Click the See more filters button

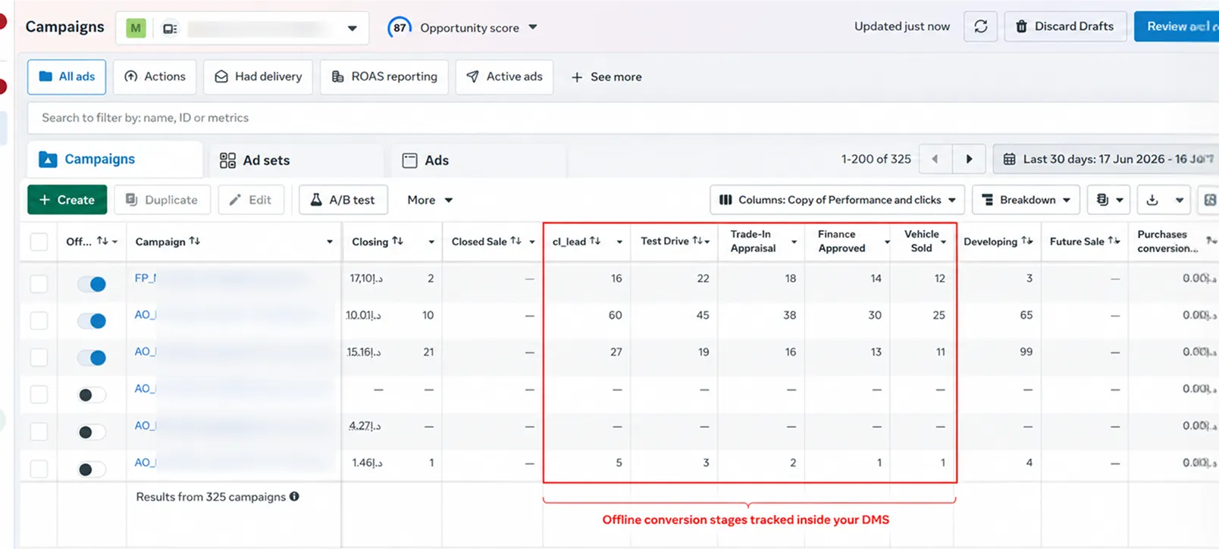point(606,77)
